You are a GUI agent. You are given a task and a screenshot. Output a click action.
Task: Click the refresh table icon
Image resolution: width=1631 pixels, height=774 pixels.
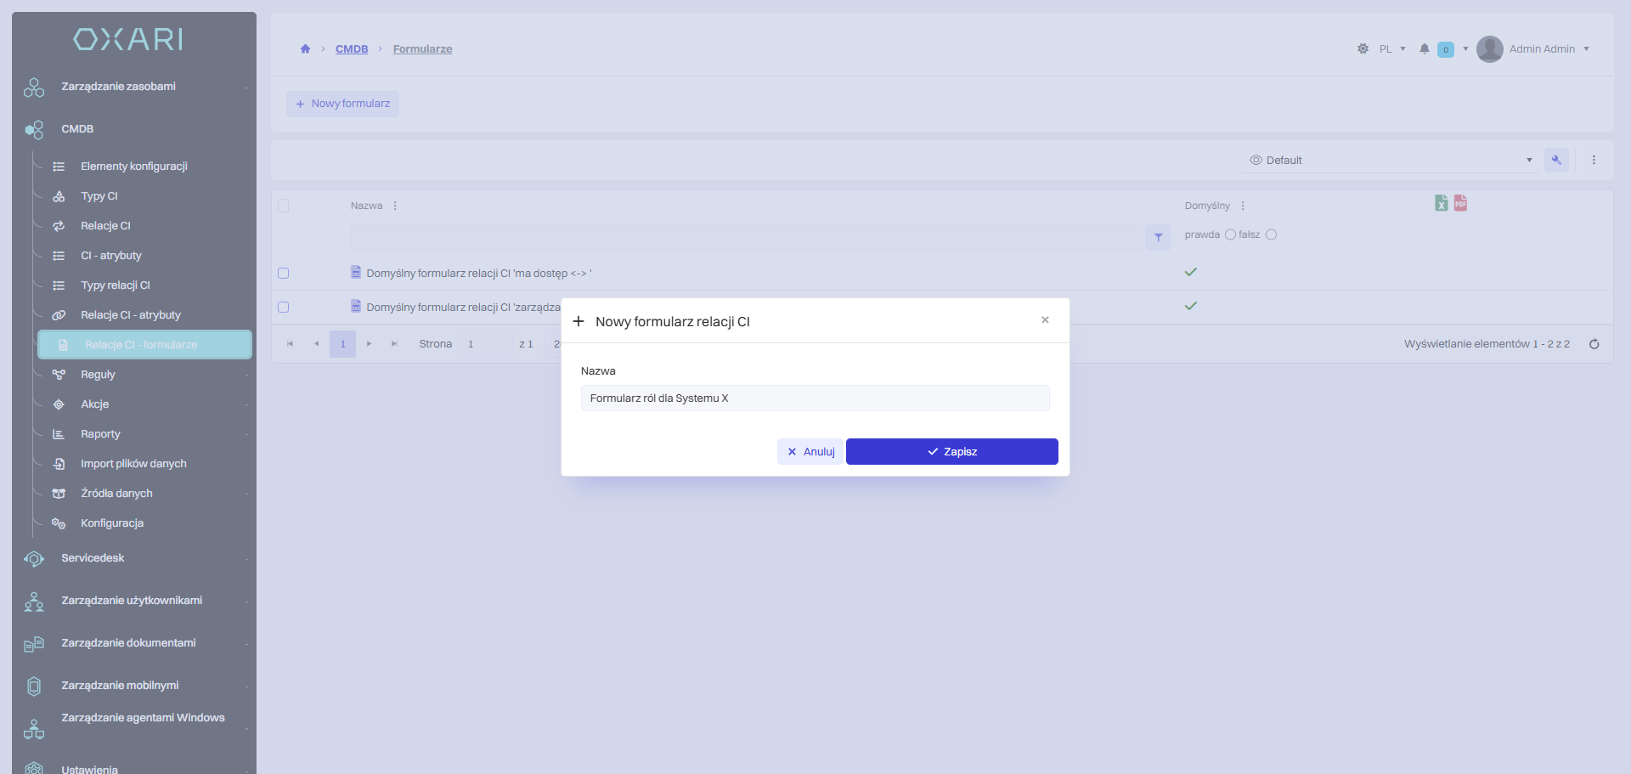pyautogui.click(x=1594, y=344)
